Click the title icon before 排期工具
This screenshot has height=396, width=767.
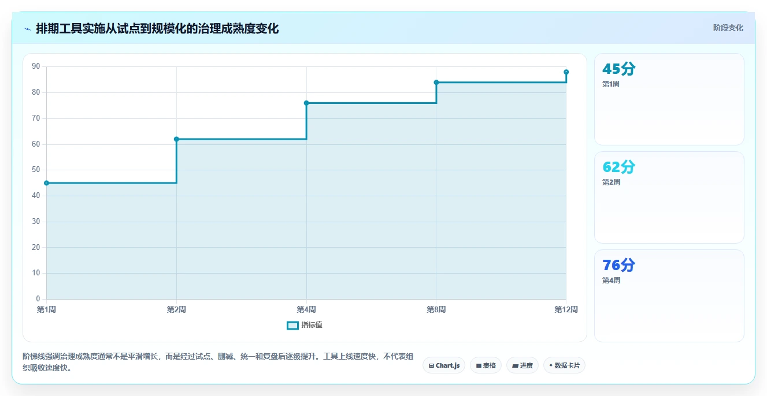(x=27, y=29)
